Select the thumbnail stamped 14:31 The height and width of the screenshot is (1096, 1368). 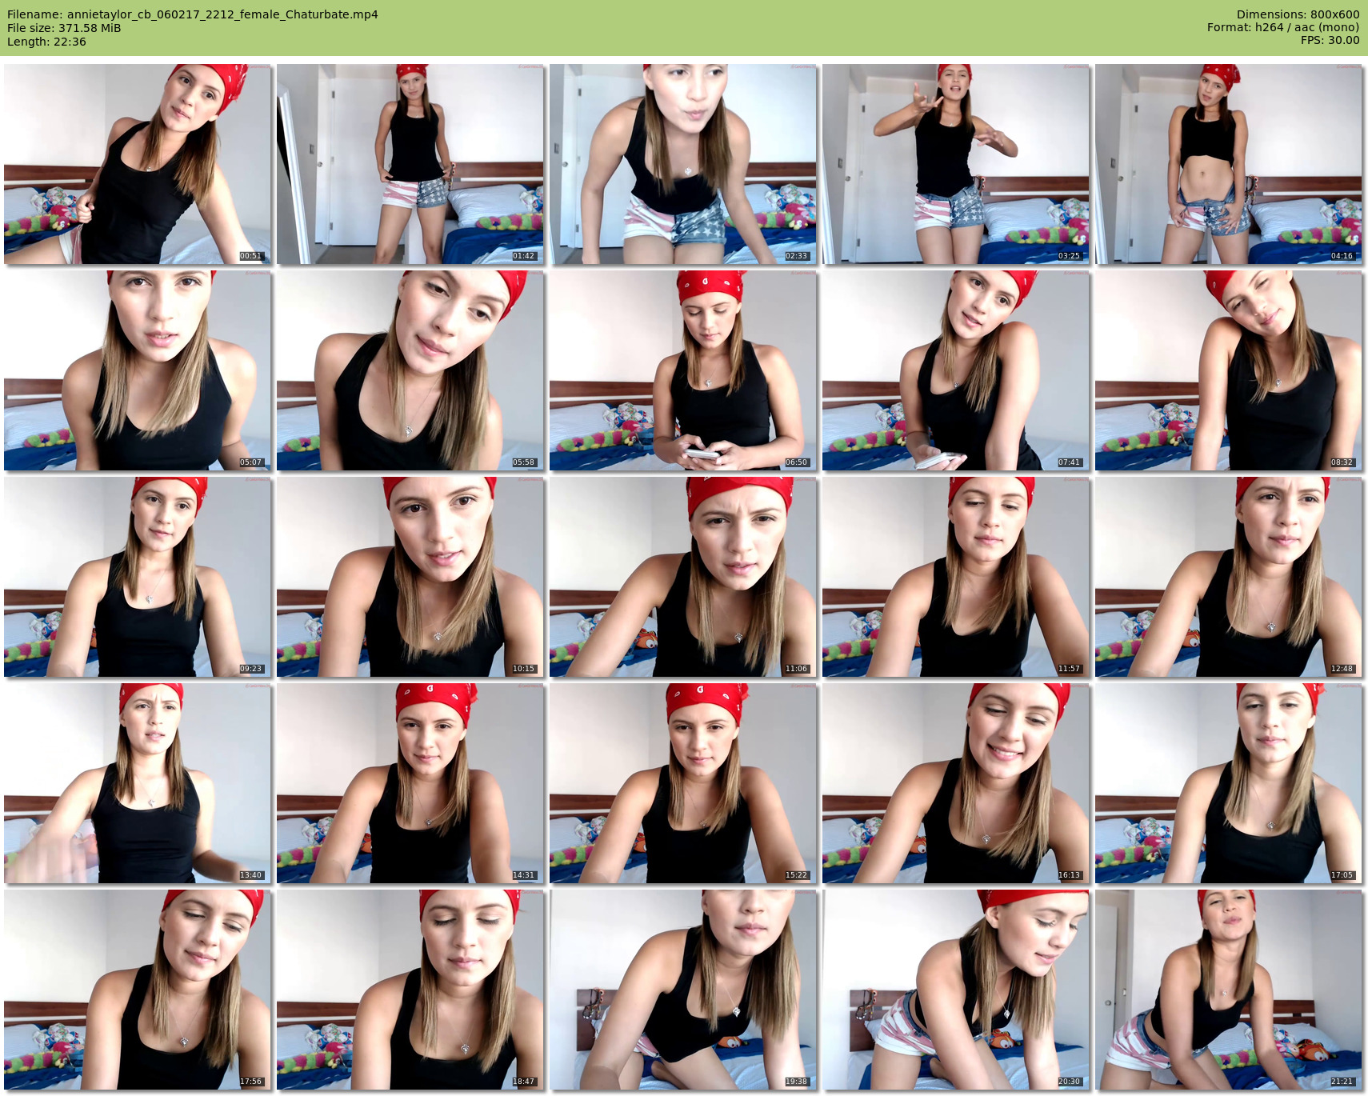point(410,783)
